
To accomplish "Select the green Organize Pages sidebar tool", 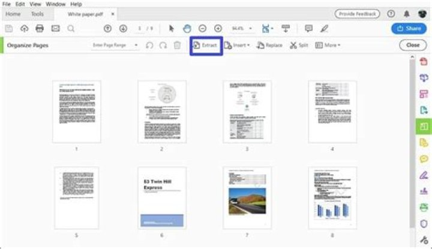I will (x=424, y=126).
